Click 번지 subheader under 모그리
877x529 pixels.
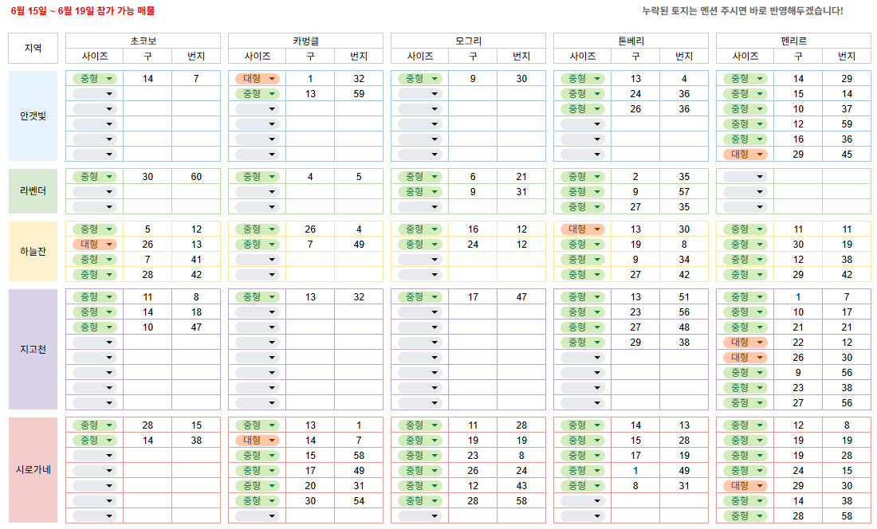click(x=521, y=56)
